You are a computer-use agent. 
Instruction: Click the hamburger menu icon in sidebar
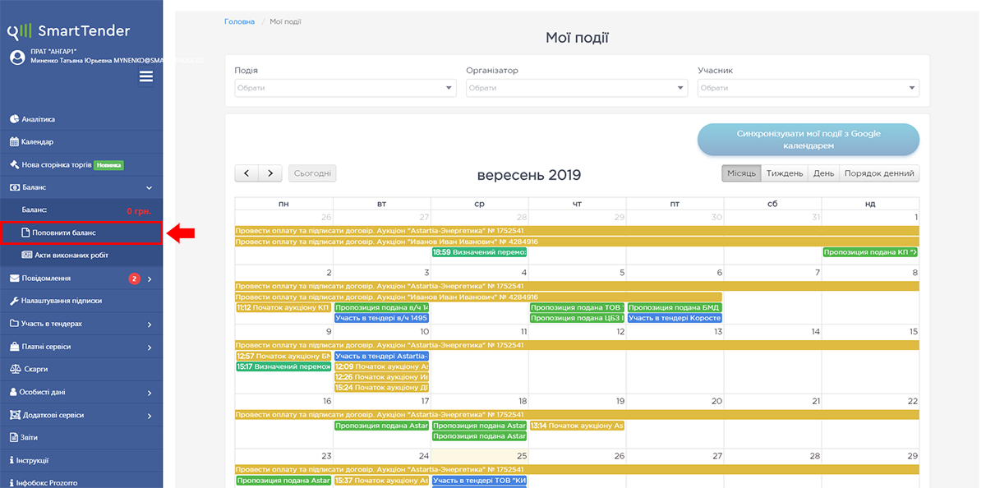(146, 76)
